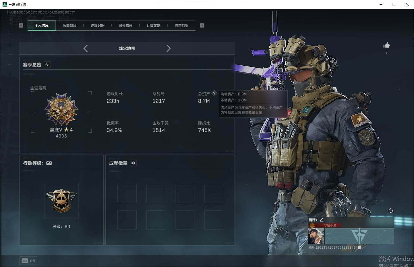Click the CN UID text at top left
Viewport: 414px width, 267px height.
click(x=41, y=12)
